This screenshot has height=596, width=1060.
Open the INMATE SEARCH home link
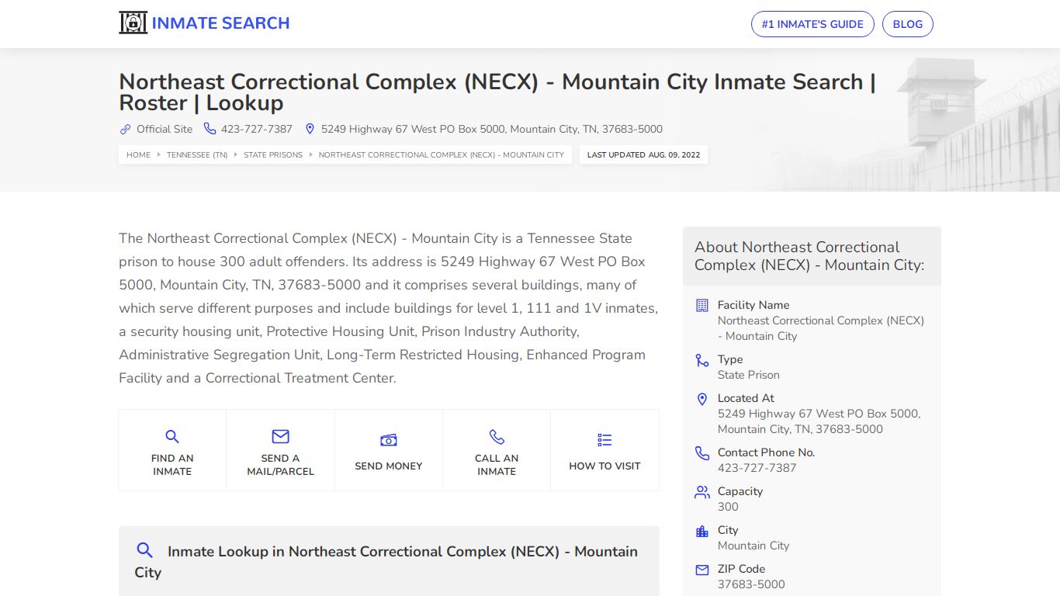tap(204, 23)
